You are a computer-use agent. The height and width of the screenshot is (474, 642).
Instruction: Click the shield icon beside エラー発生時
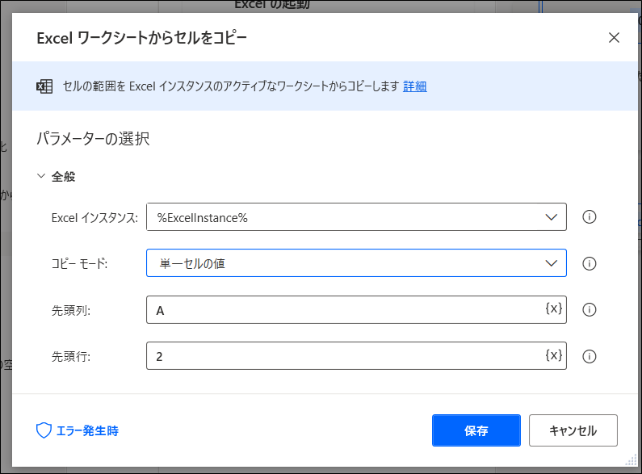[x=44, y=430]
